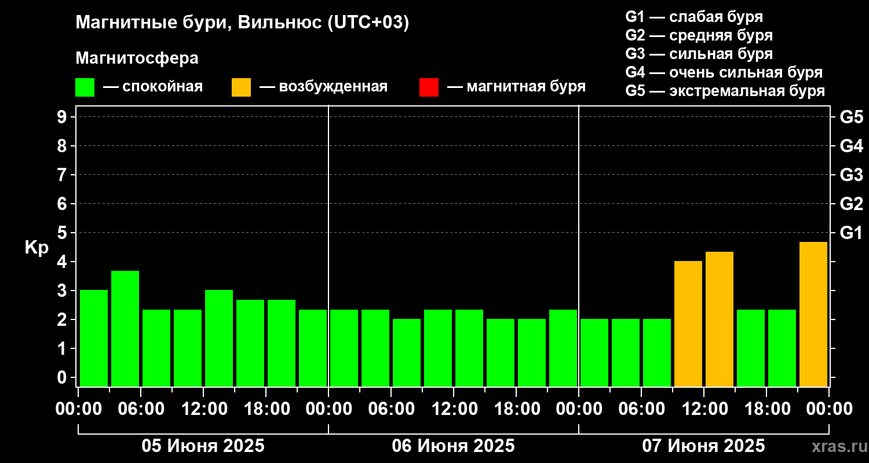Click the '06:00' tick label under 07 Июня
The height and width of the screenshot is (463, 869).
pyautogui.click(x=641, y=409)
